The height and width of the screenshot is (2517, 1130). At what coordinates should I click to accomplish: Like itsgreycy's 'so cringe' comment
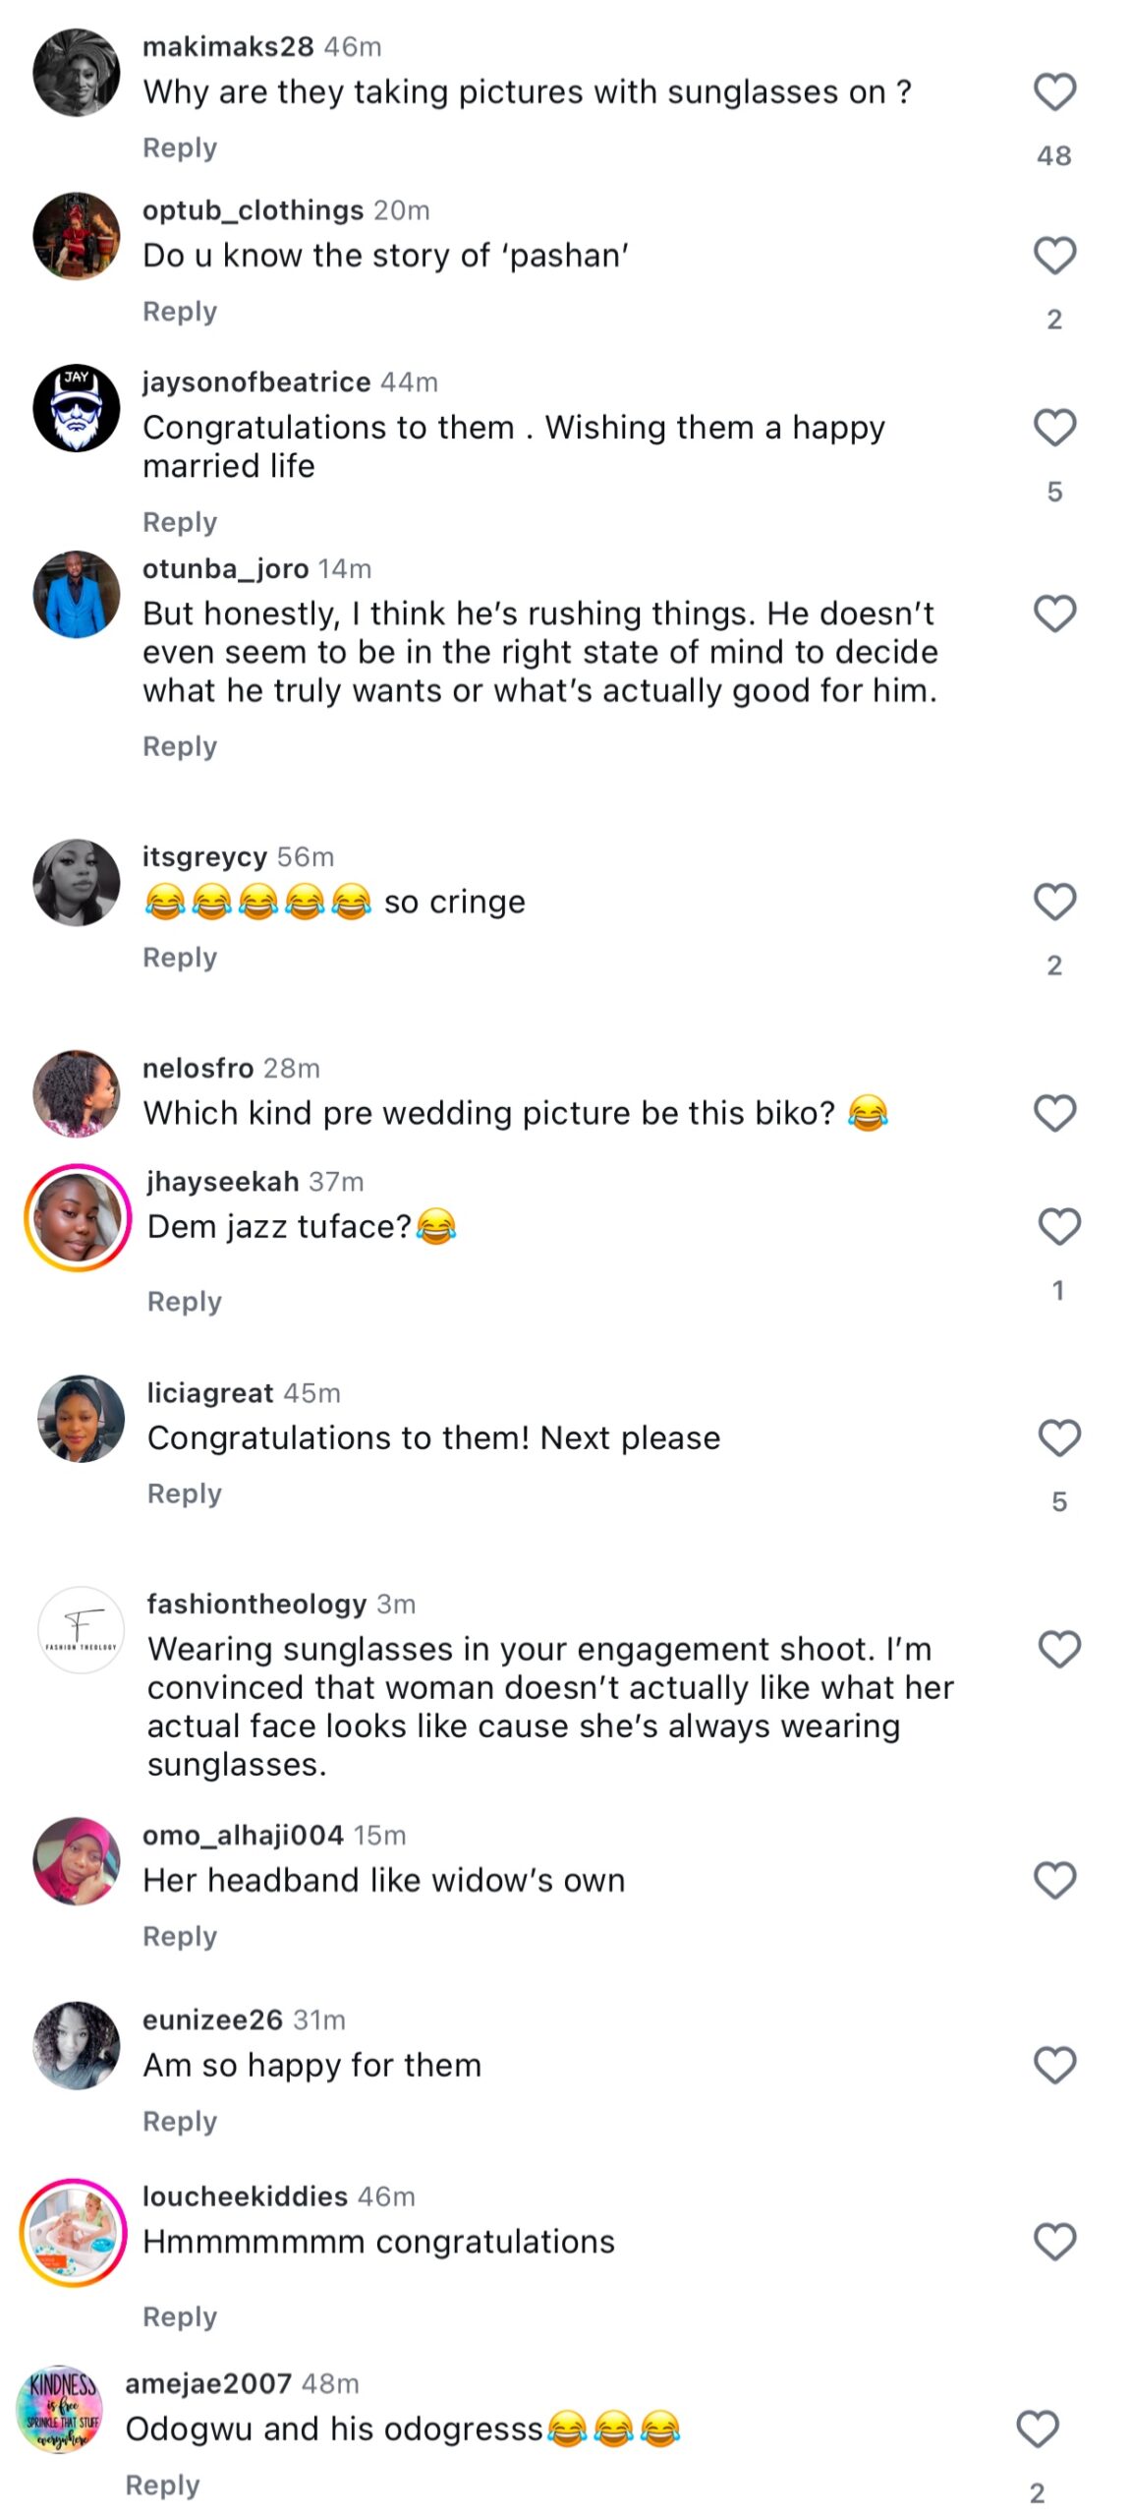coord(1054,902)
